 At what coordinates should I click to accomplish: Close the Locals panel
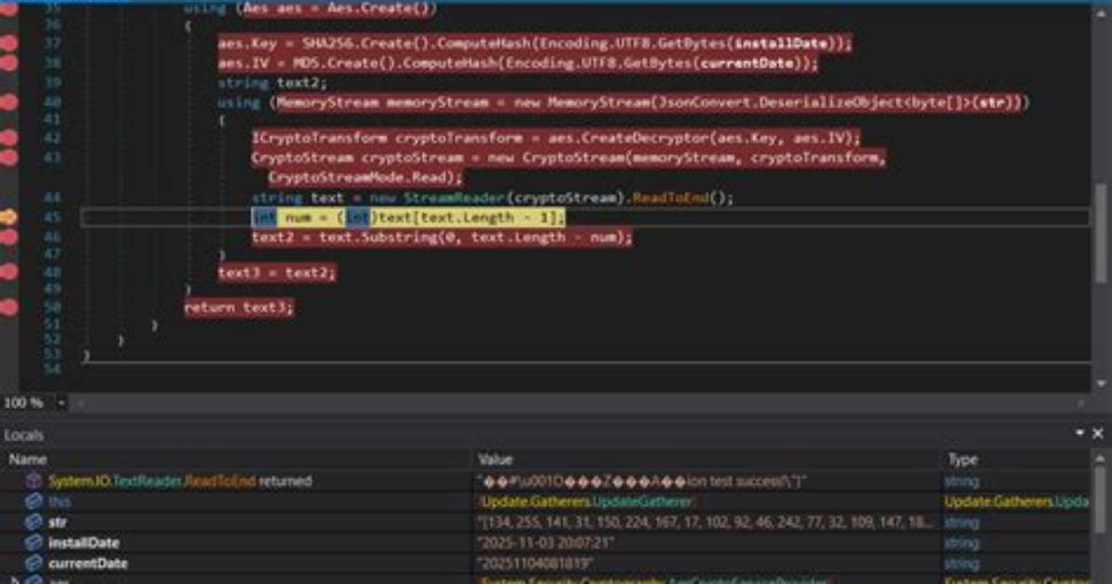(1098, 432)
